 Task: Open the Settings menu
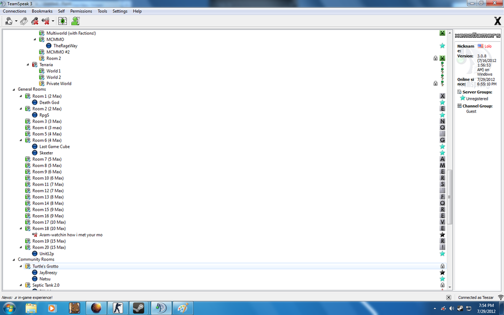tap(120, 11)
